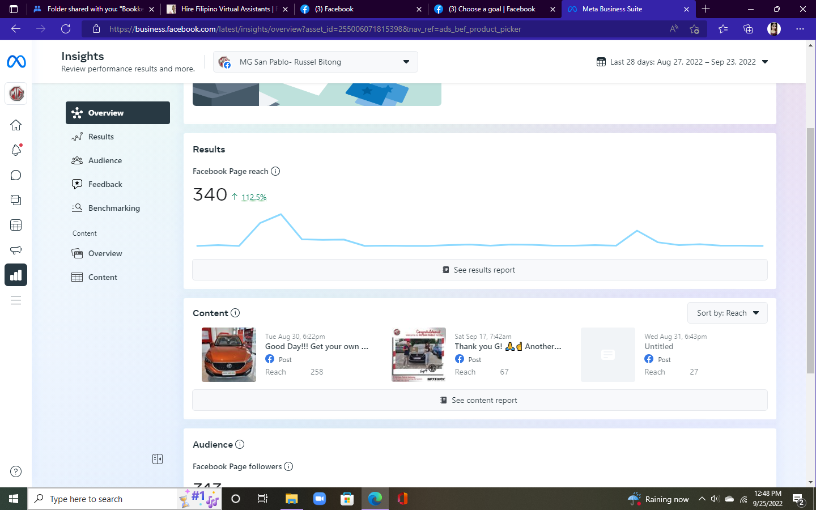Open Inbox chat bubble icon

(16, 175)
